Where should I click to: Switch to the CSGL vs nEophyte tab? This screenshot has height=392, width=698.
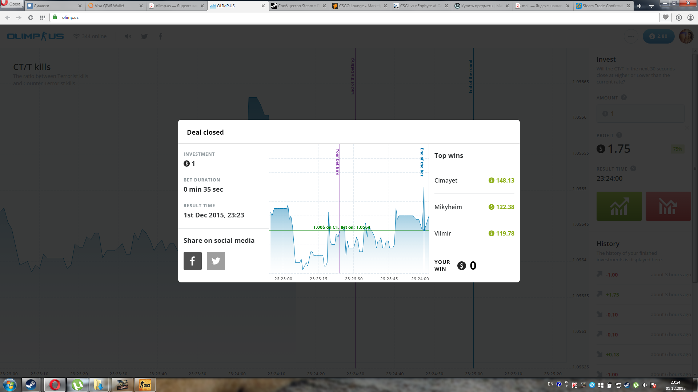tap(421, 6)
